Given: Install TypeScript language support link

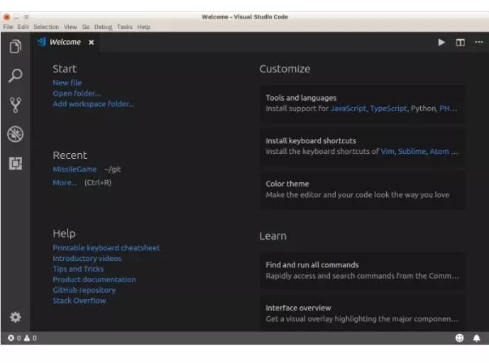Looking at the screenshot, I should click(x=389, y=108).
